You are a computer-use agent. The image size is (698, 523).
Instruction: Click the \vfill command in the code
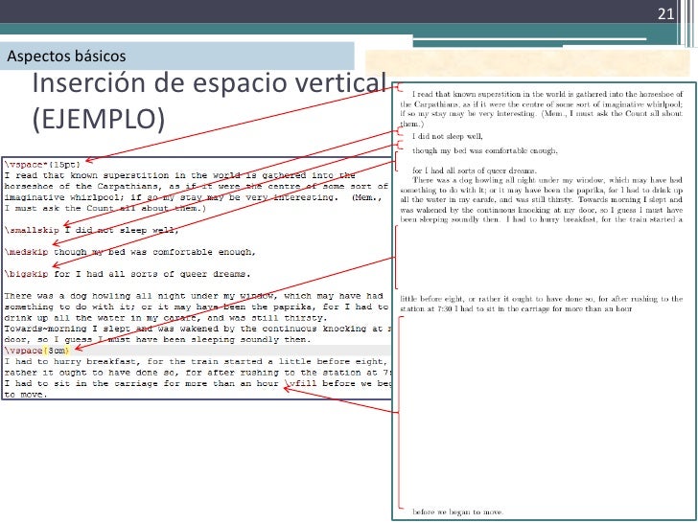[x=300, y=383]
